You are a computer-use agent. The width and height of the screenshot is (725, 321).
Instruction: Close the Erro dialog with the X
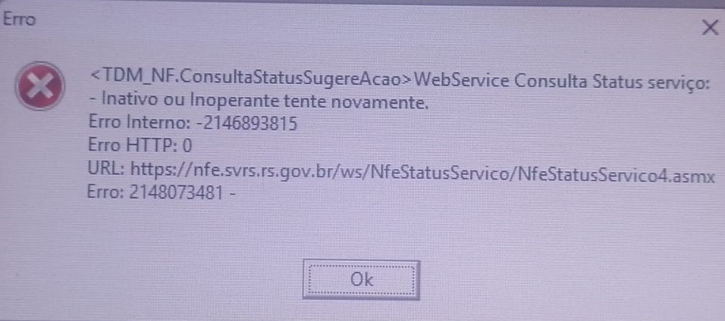[x=709, y=28]
